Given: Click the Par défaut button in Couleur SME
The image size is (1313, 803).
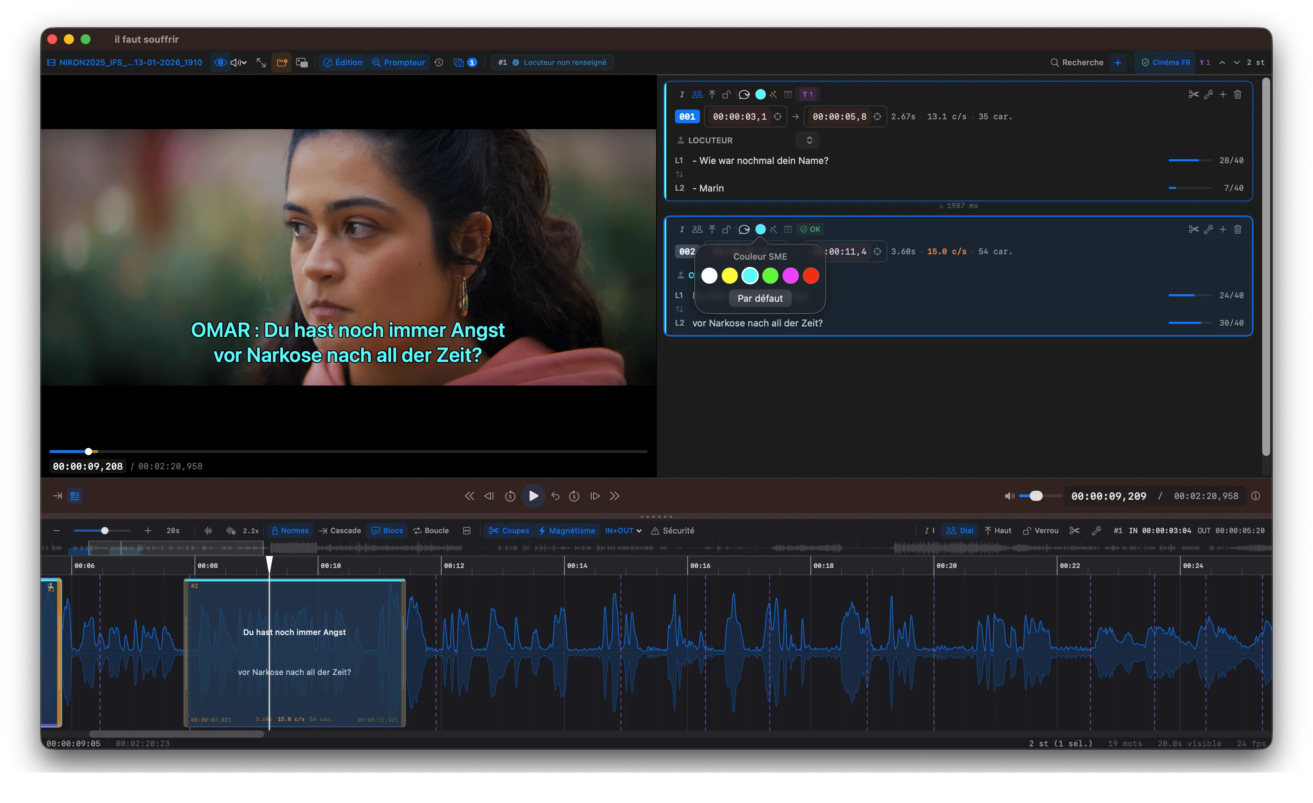Looking at the screenshot, I should pyautogui.click(x=760, y=298).
